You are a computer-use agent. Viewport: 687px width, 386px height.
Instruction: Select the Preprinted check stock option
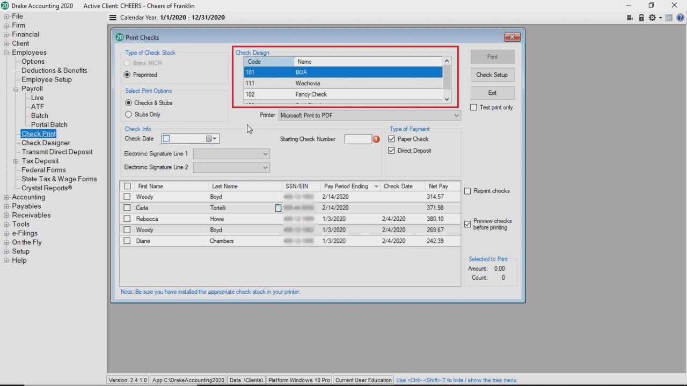(128, 75)
